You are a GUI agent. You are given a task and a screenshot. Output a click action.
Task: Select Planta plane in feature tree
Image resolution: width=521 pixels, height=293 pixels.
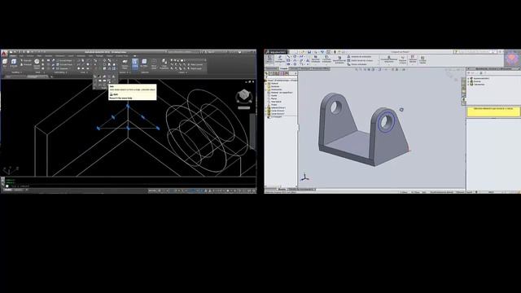pos(274,98)
